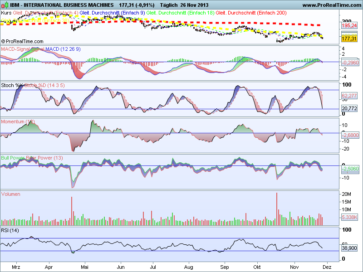Click the Sep month label on time axis
The image size is (363, 272).
pyautogui.click(x=224, y=267)
